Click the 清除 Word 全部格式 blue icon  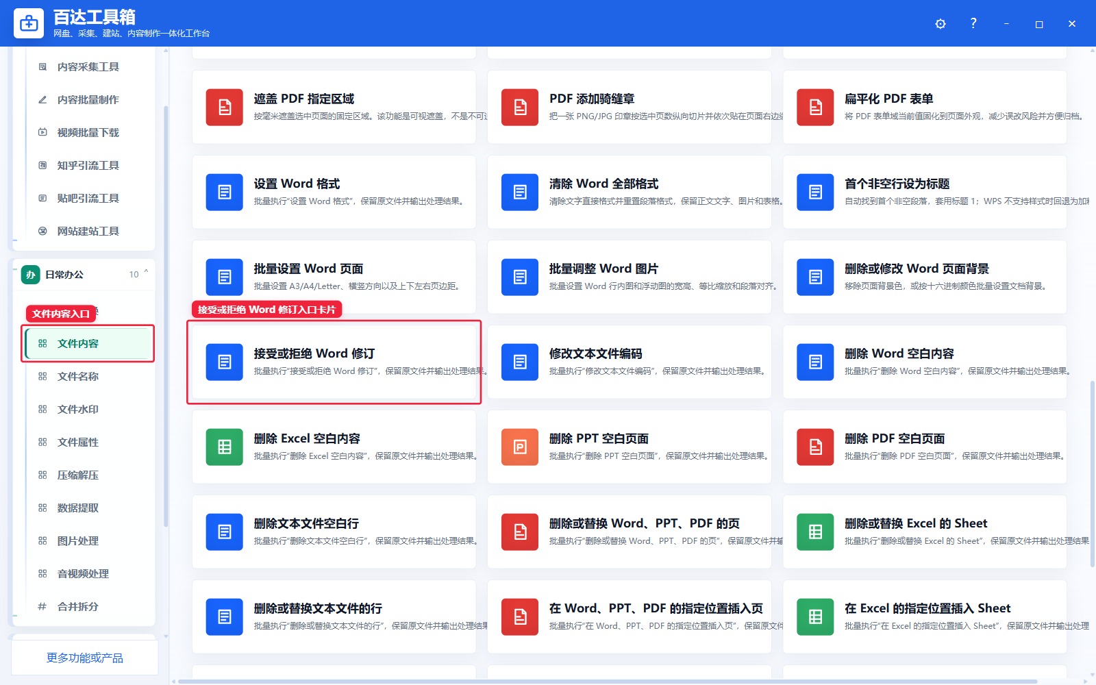coord(520,192)
